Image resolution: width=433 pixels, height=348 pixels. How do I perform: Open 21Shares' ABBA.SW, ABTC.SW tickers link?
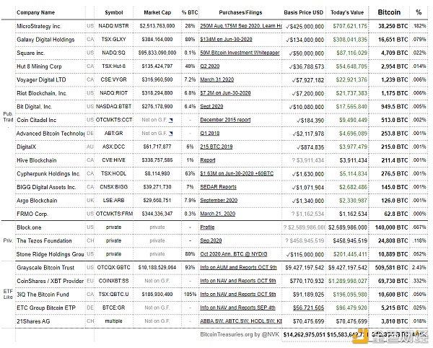point(241,321)
